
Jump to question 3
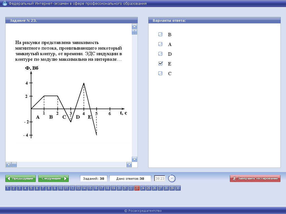click(20, 188)
